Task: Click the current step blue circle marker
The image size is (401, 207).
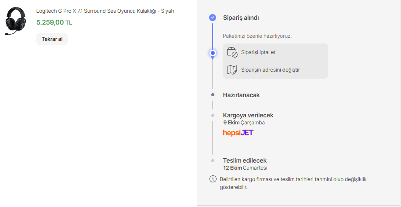Action: point(213,53)
